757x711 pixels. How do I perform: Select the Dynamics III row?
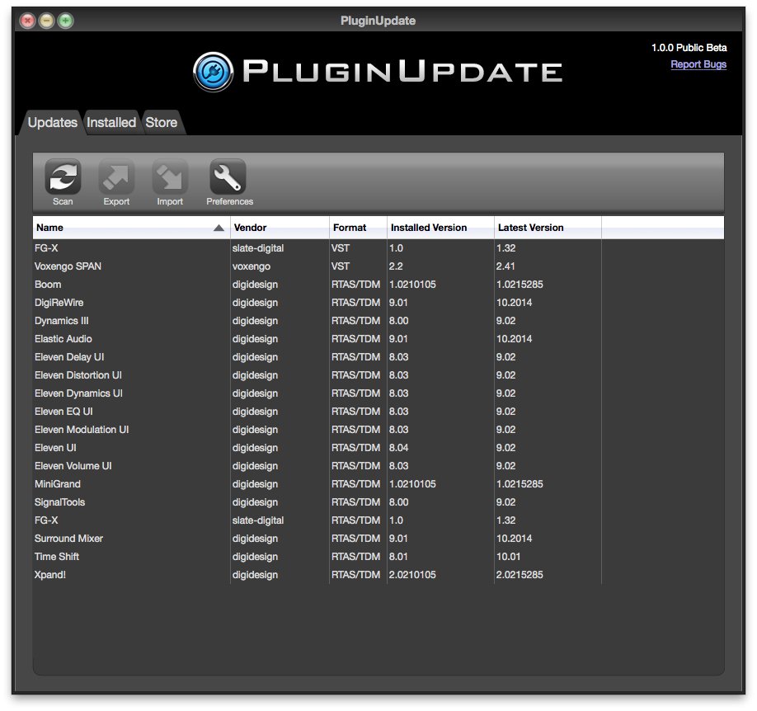click(x=378, y=321)
